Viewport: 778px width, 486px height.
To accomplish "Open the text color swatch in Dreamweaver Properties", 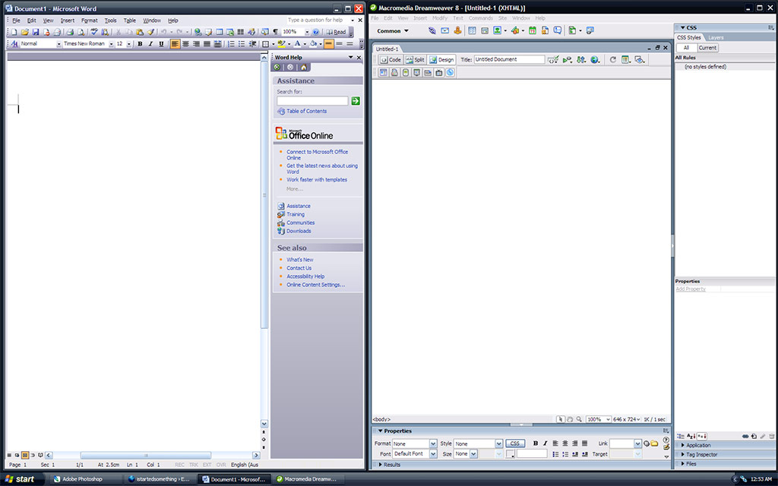I will (x=510, y=454).
